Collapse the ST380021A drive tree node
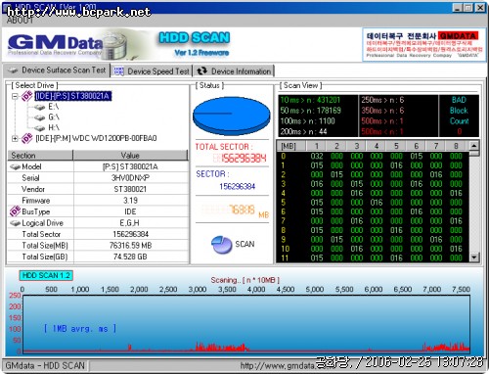 [15, 96]
